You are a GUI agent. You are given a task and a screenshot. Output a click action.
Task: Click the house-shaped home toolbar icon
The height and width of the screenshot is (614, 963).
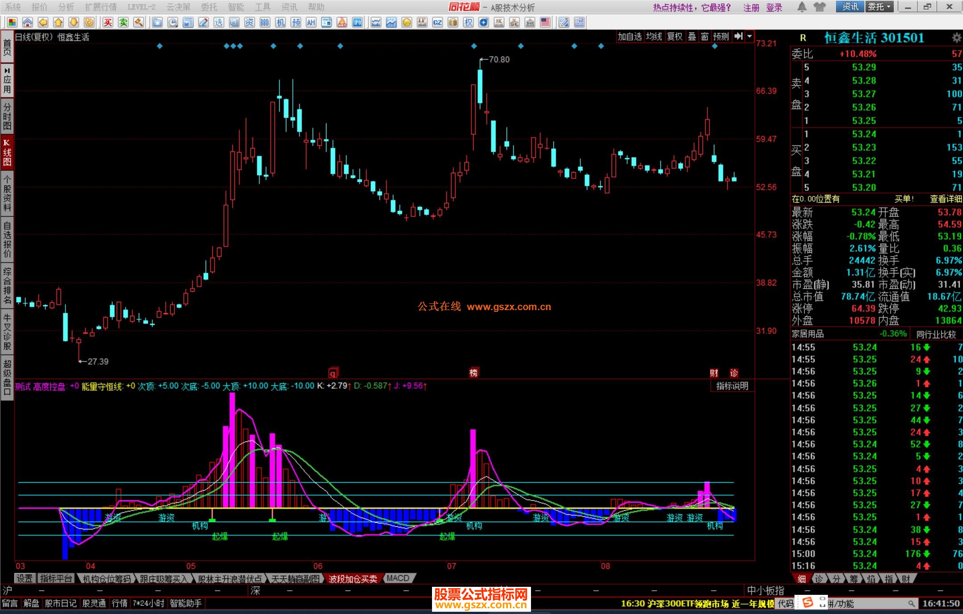click(28, 22)
